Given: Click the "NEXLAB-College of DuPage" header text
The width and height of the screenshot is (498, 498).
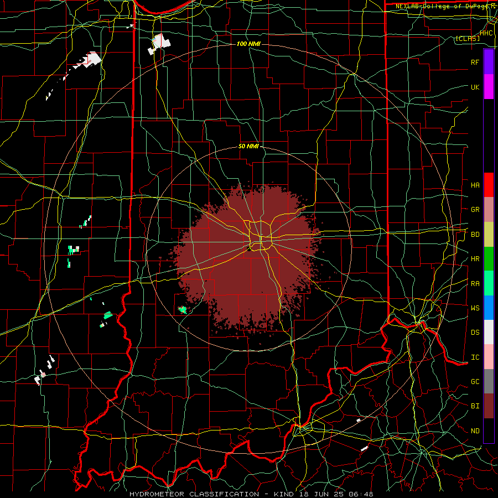Looking at the screenshot, I should (x=441, y=6).
